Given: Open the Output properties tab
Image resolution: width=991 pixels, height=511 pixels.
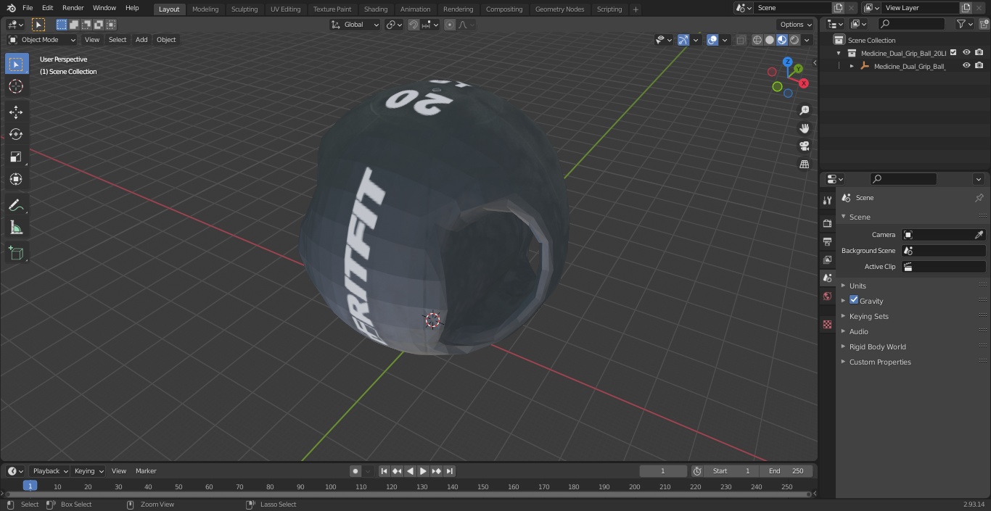Looking at the screenshot, I should [827, 241].
